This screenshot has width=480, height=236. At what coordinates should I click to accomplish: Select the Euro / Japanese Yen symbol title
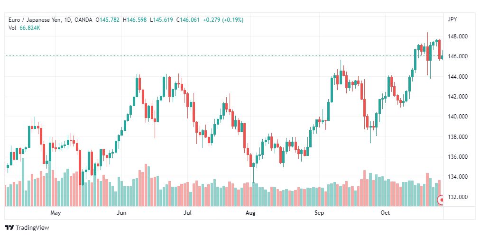click(35, 20)
